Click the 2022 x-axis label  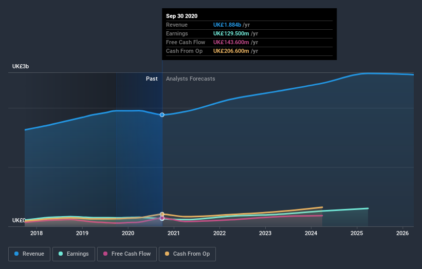click(x=219, y=233)
